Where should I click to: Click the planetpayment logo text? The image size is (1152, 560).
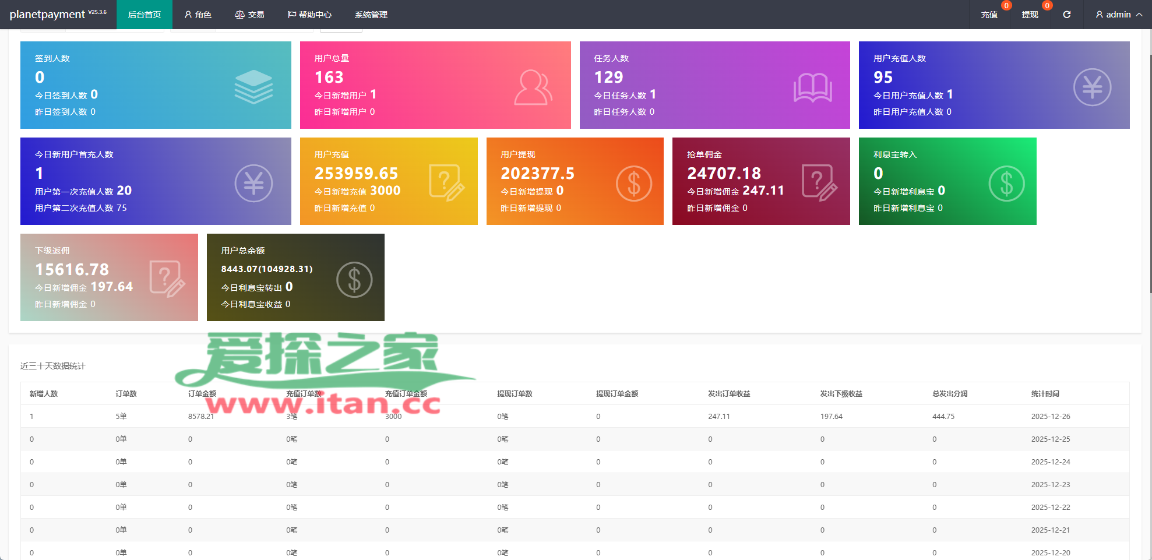pos(47,15)
